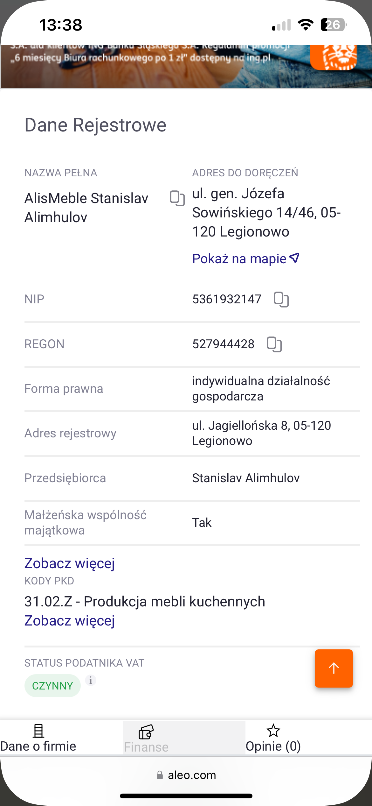
Task: Tap the star icon for Opinie
Action: click(x=273, y=731)
